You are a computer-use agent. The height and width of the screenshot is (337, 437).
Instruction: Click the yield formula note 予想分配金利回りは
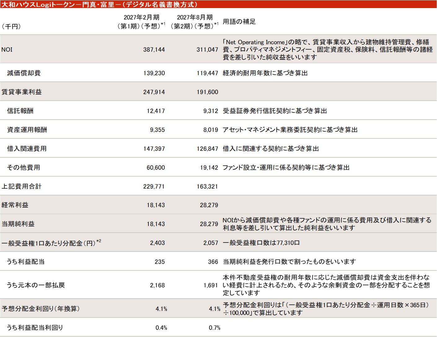[326, 309]
